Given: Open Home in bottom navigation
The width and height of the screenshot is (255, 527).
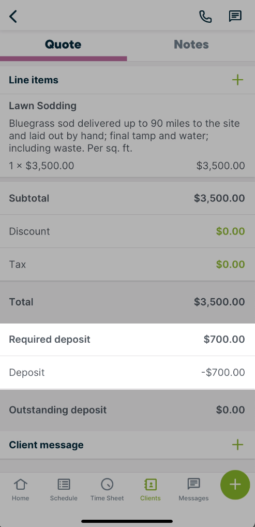Looking at the screenshot, I should (x=21, y=489).
